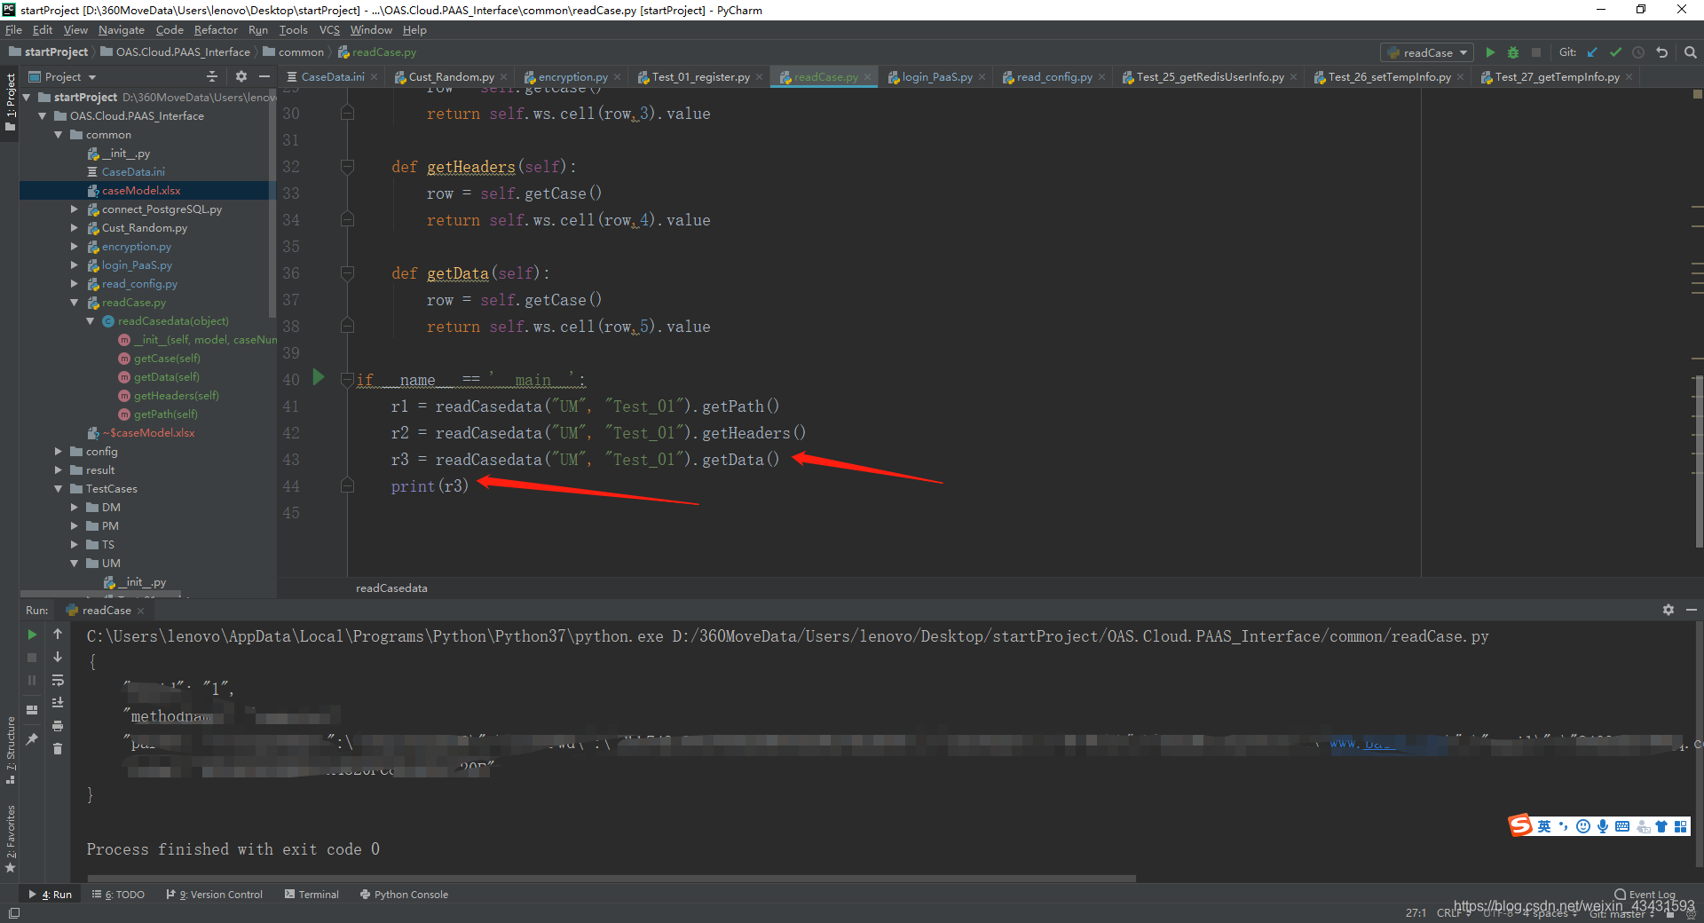Open Search Everywhere magnifier
1704x923 pixels.
tap(1691, 53)
